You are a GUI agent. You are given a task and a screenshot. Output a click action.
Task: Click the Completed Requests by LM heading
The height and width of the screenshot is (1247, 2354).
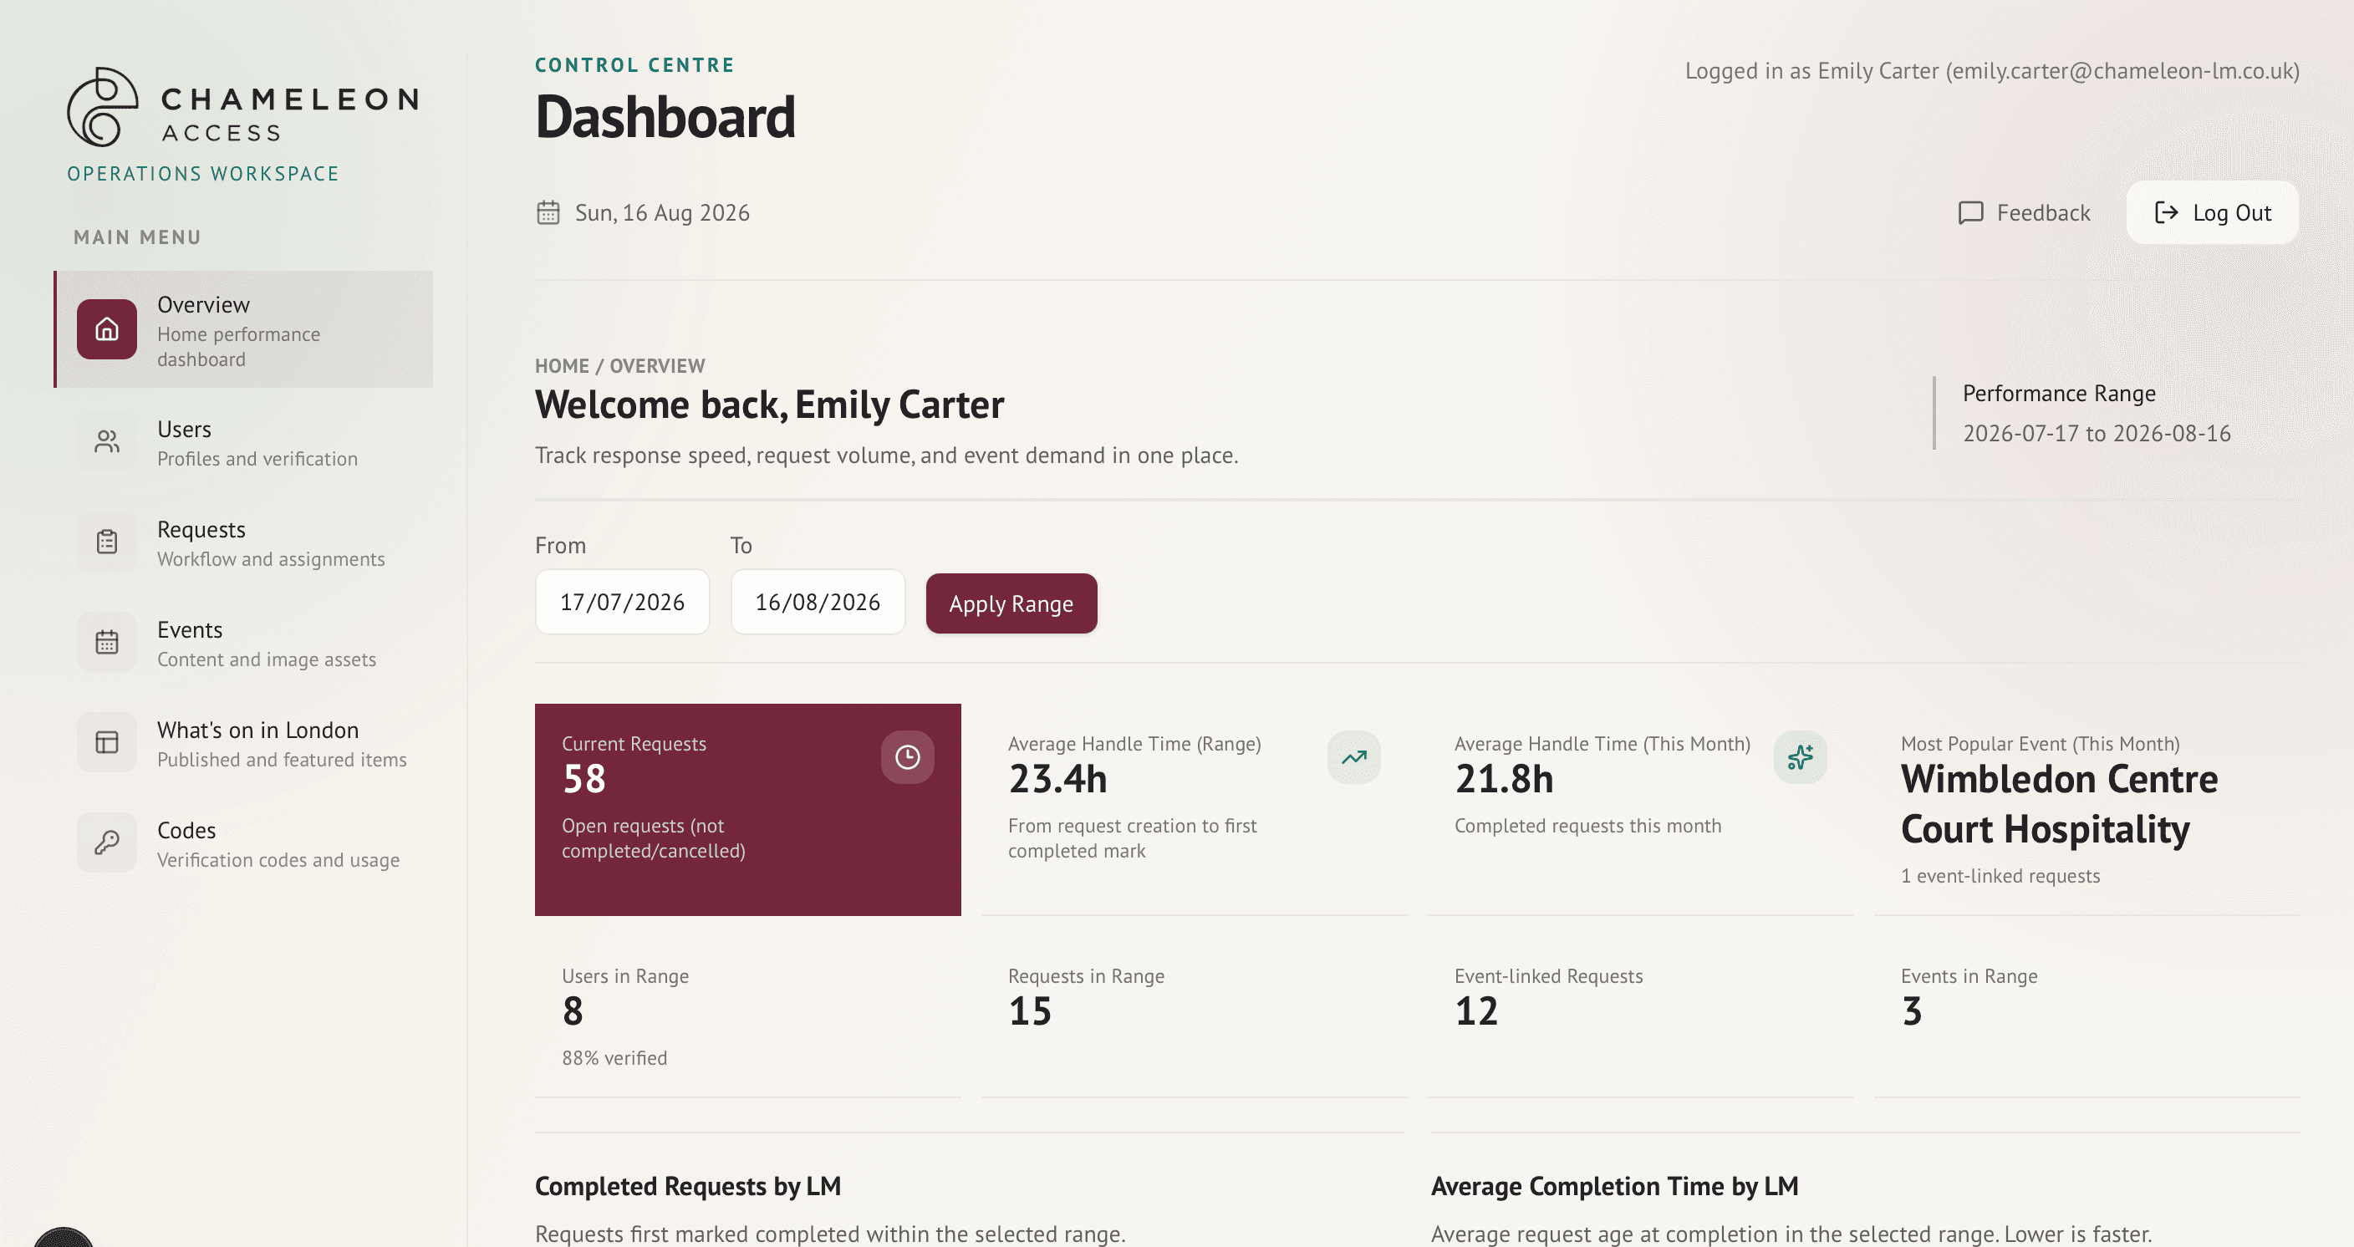point(687,1186)
